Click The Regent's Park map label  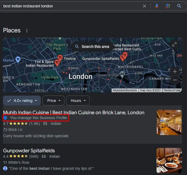pyautogui.click(x=57, y=47)
